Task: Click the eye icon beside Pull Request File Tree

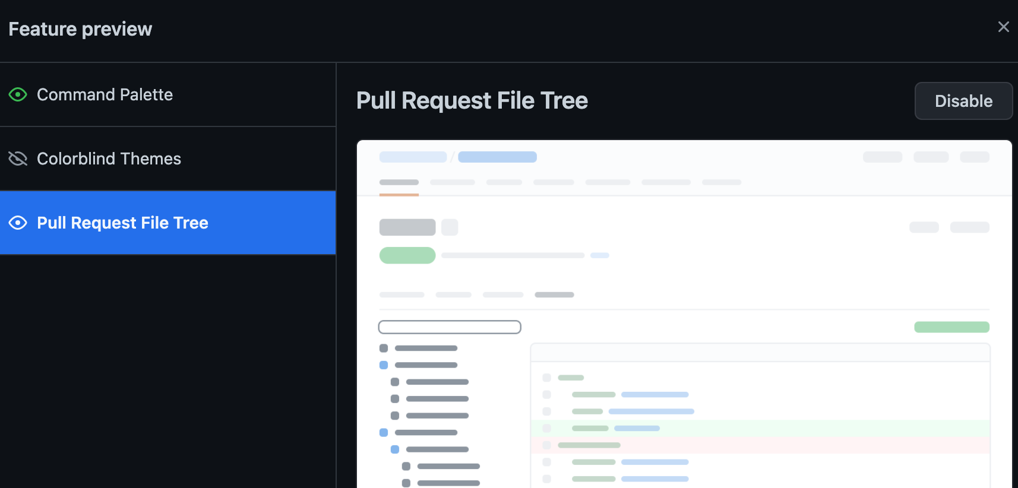Action: [18, 223]
